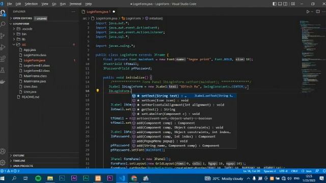Open Photoshop from the taskbar

tap(62, 178)
